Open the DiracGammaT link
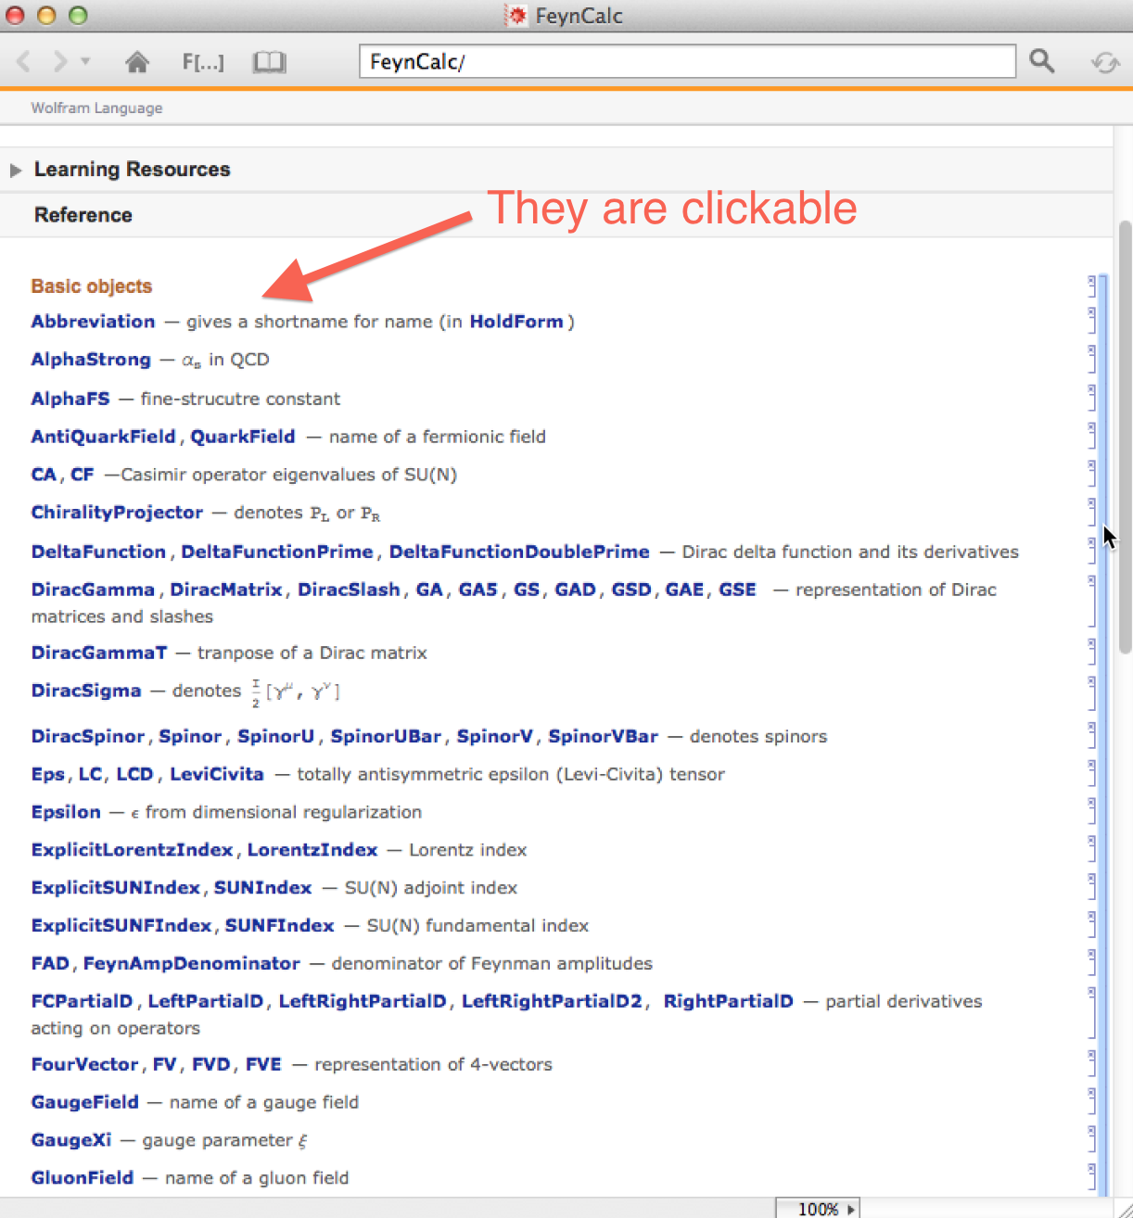The width and height of the screenshot is (1133, 1218). tap(99, 653)
